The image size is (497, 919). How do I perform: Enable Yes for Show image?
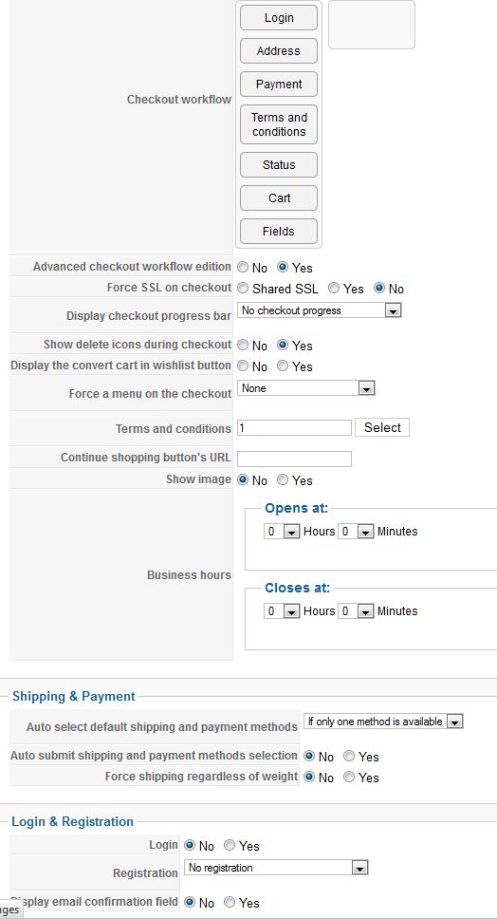coord(283,480)
